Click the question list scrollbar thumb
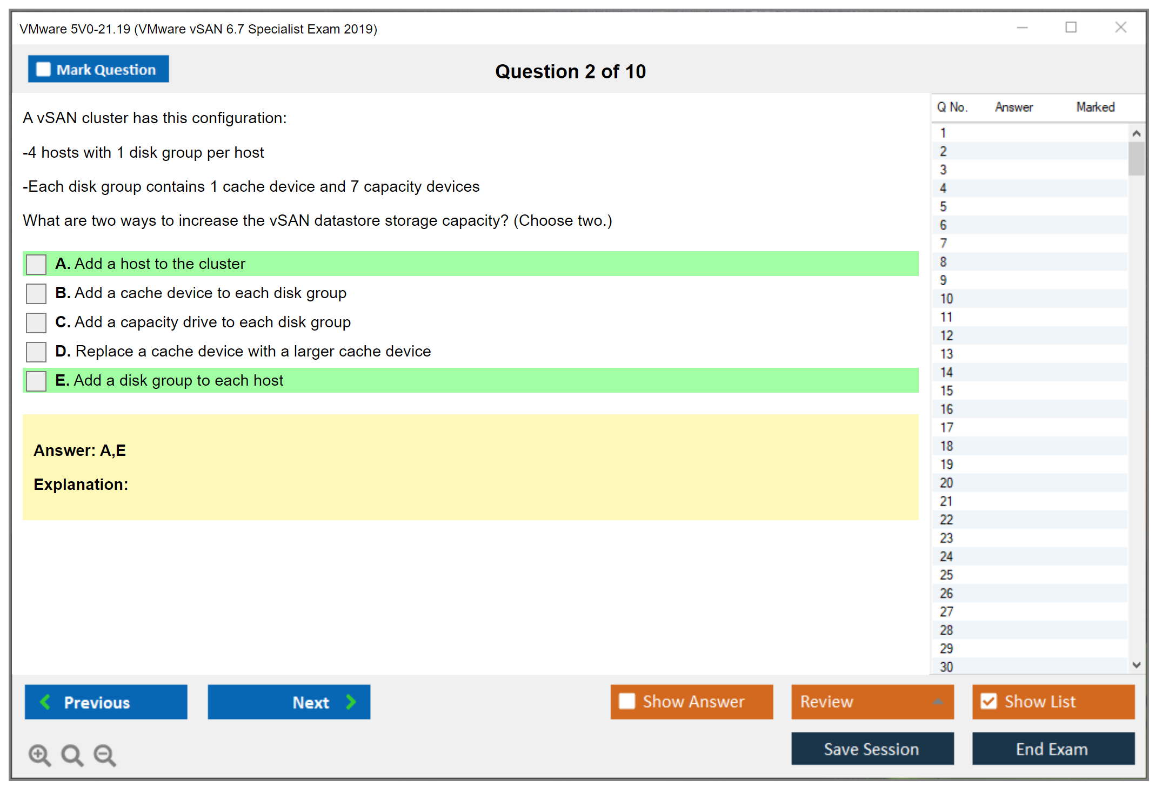The image size is (1162, 794). click(x=1136, y=158)
